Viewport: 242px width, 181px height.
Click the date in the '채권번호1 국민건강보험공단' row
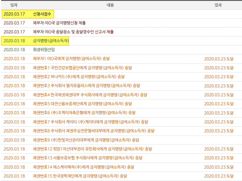[x=14, y=68]
